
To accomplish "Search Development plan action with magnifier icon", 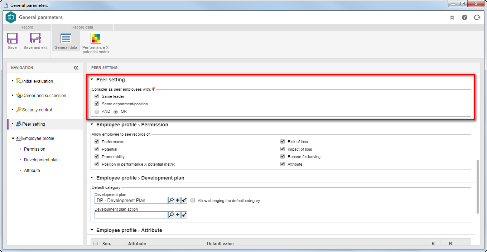I will point(171,215).
